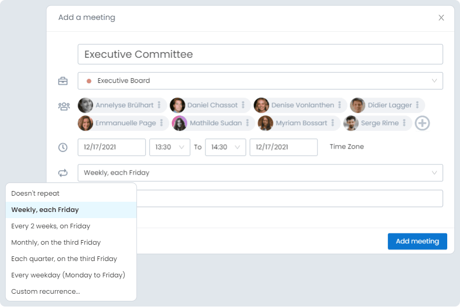Expand the Executive Board dropdown
460x307 pixels.
434,81
